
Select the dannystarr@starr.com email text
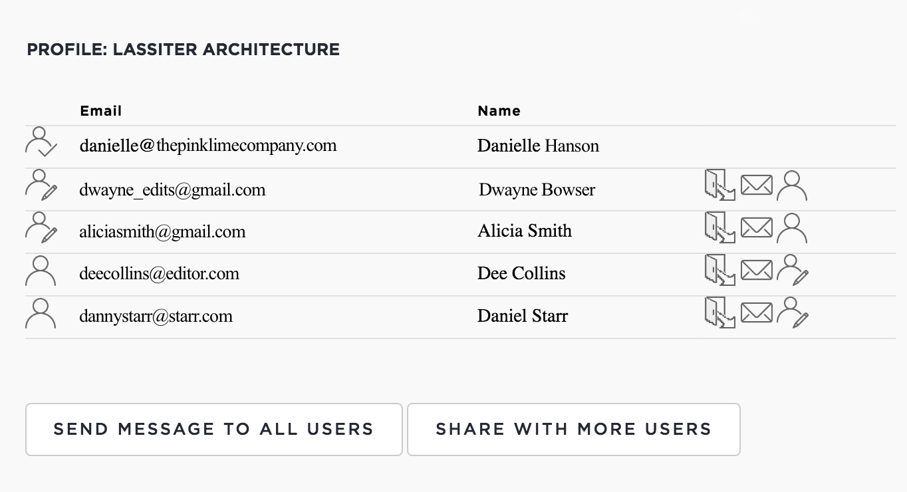pyautogui.click(x=156, y=316)
